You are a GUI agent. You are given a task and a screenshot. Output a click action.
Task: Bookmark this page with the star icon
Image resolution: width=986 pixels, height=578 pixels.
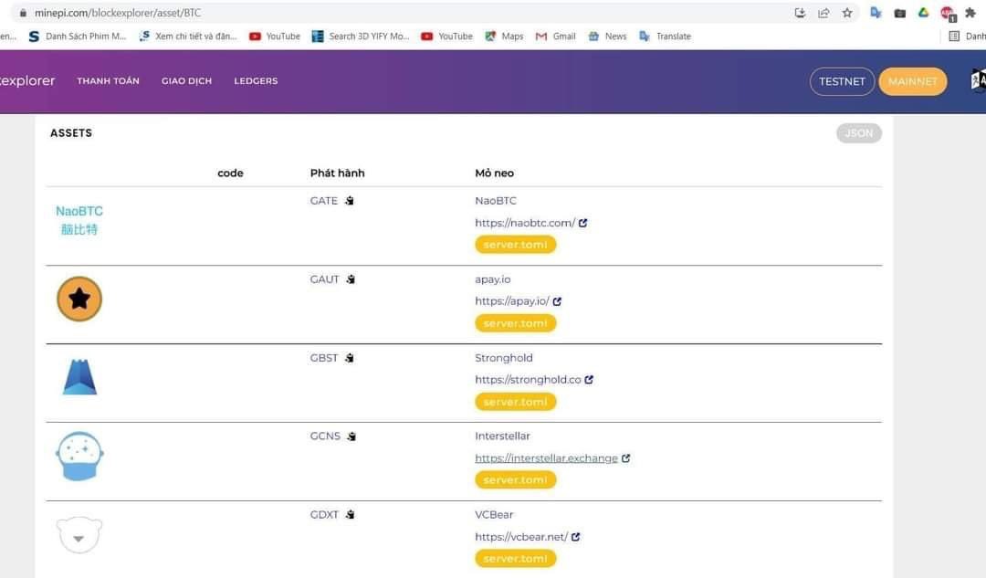click(x=847, y=13)
